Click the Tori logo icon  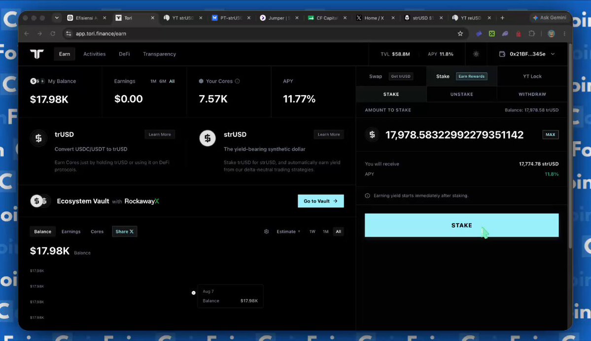37,54
